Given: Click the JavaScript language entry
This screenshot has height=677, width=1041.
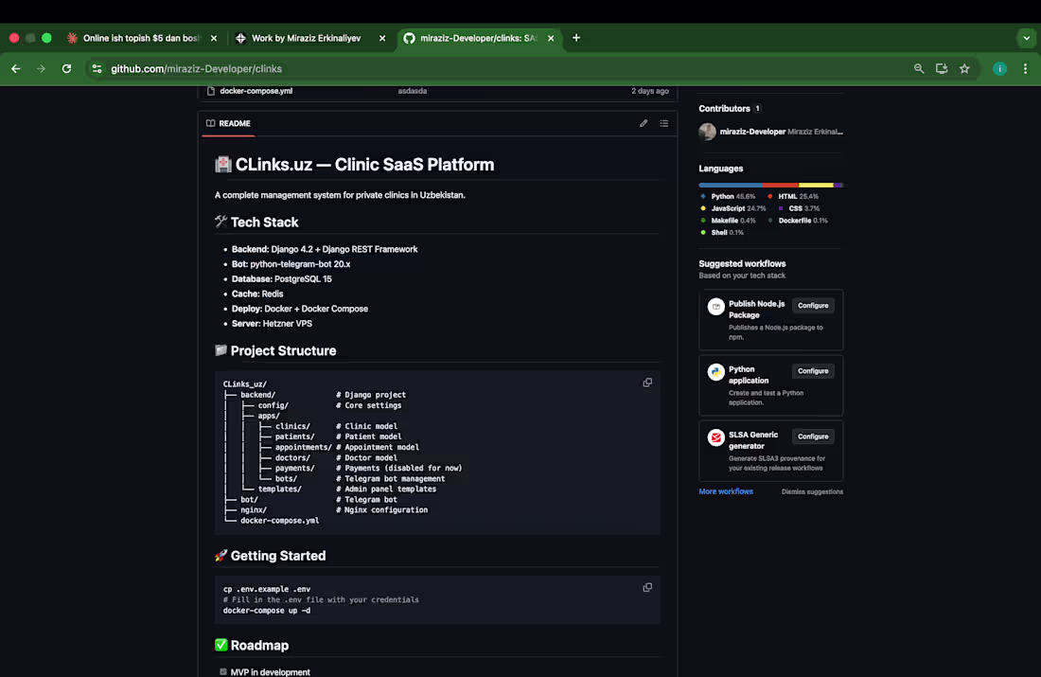Looking at the screenshot, I should 732,208.
